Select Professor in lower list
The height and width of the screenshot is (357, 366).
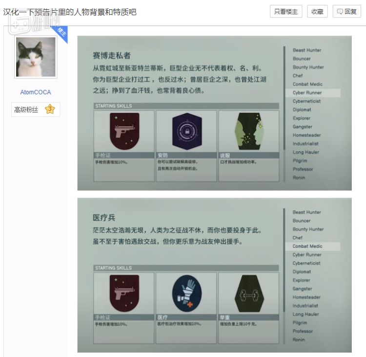coord(303,331)
